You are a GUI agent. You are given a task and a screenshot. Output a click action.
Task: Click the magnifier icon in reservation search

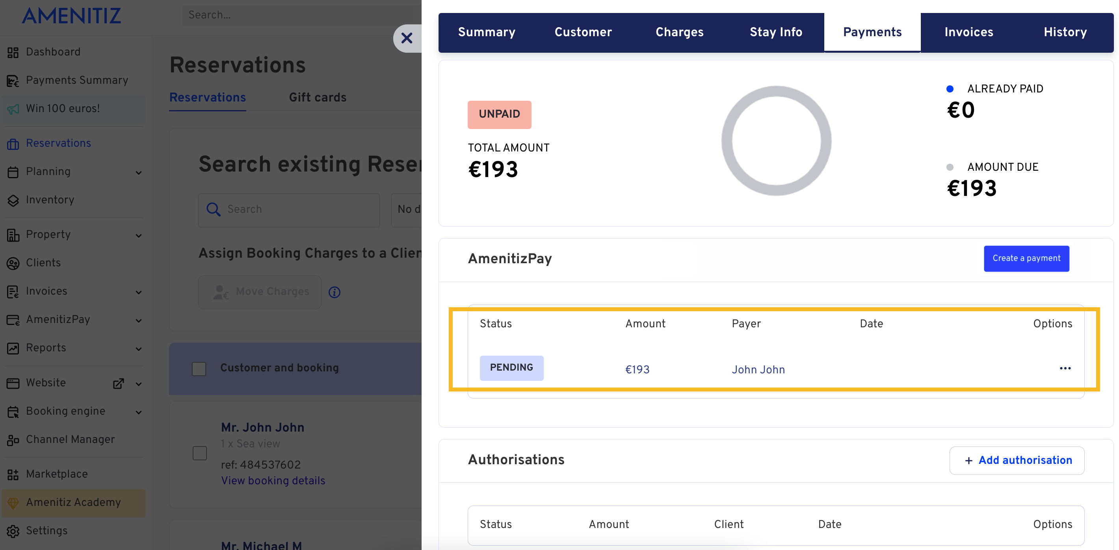(213, 210)
